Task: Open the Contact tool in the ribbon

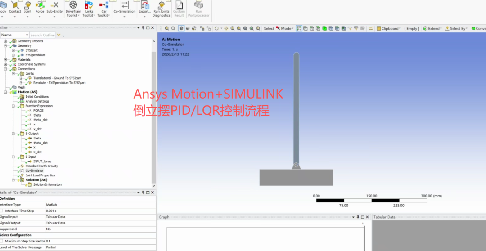Action: 14,8
